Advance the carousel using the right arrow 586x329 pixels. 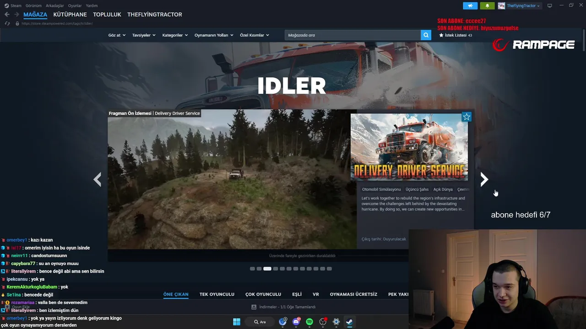pyautogui.click(x=484, y=179)
